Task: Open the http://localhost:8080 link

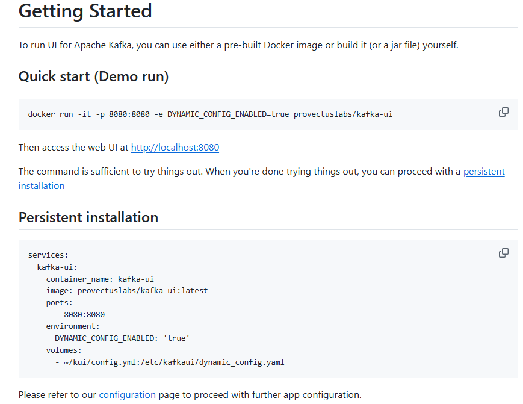Action: (x=175, y=148)
